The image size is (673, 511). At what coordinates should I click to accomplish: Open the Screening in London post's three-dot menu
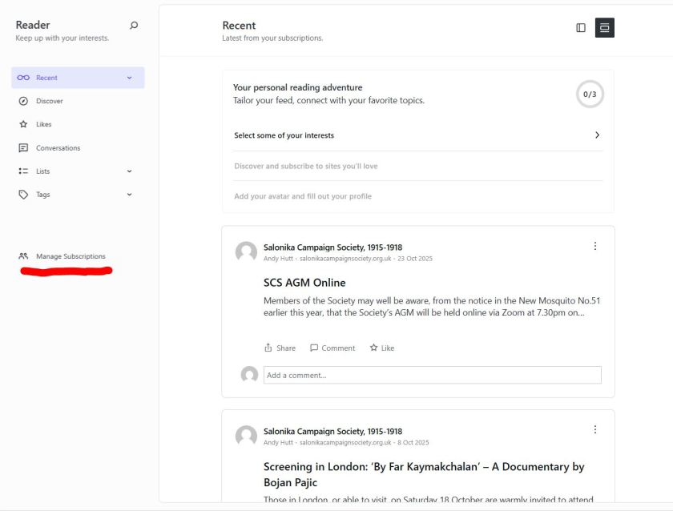click(594, 430)
